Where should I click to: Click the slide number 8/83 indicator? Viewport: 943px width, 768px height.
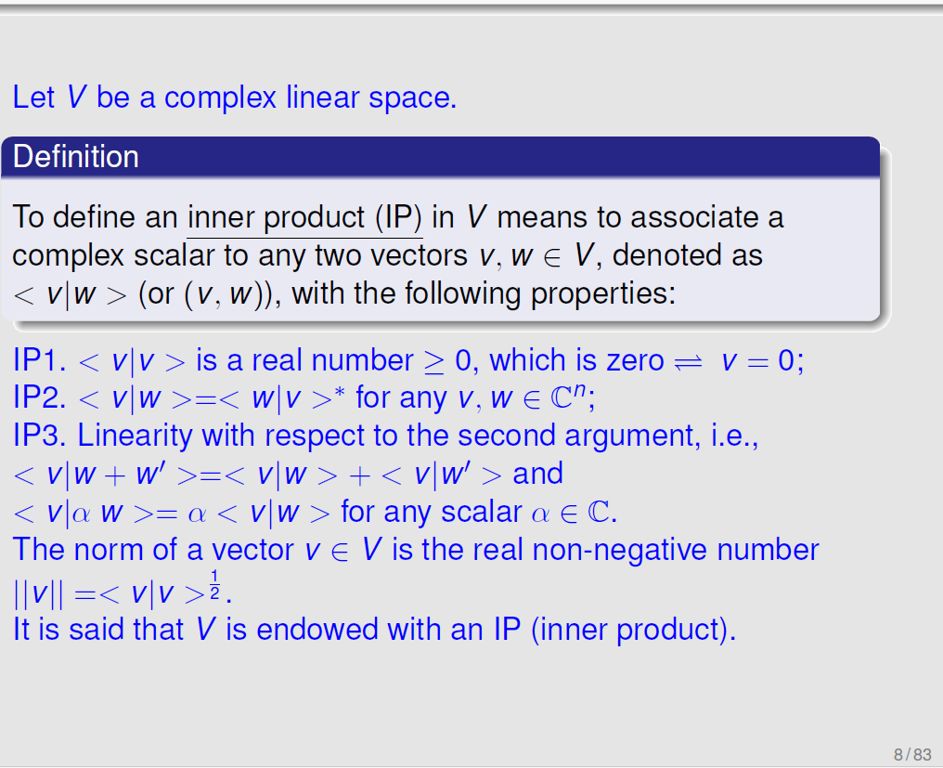click(x=911, y=754)
